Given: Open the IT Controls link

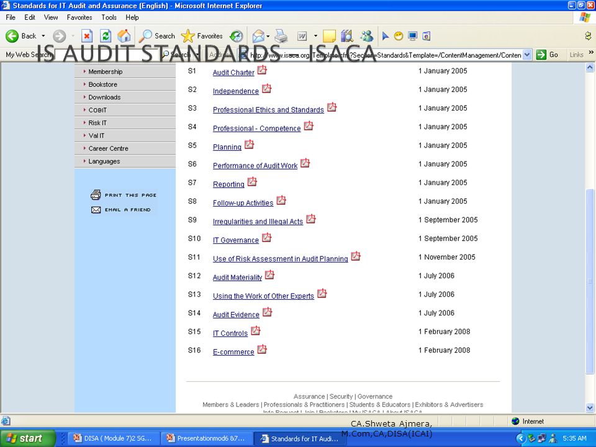Looking at the screenshot, I should click(230, 333).
